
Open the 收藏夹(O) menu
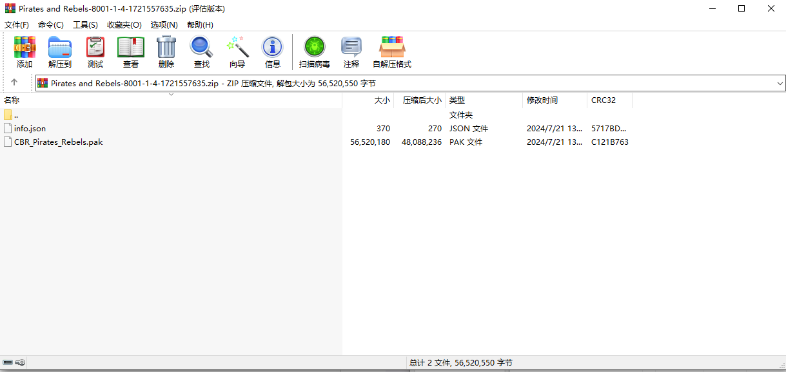tap(124, 24)
